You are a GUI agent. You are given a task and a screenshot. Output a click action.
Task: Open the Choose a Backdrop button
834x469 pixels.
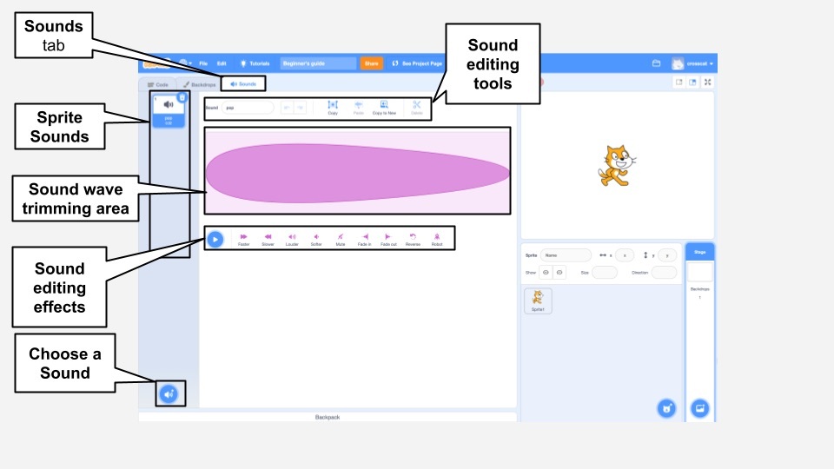click(x=700, y=408)
